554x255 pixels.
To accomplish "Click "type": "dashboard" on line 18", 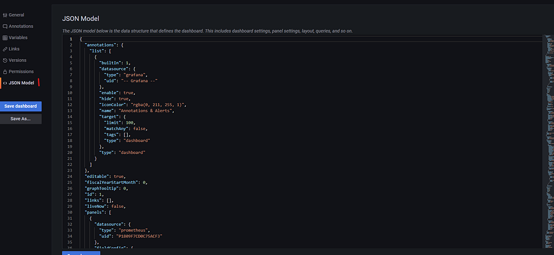I will coord(128,141).
